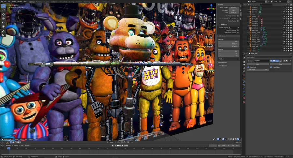Expand the Collections panel
The image size is (293, 158).
[222, 62]
